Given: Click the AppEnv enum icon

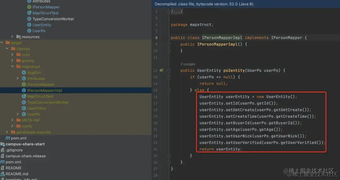Looking at the screenshot, I should click(24, 72).
